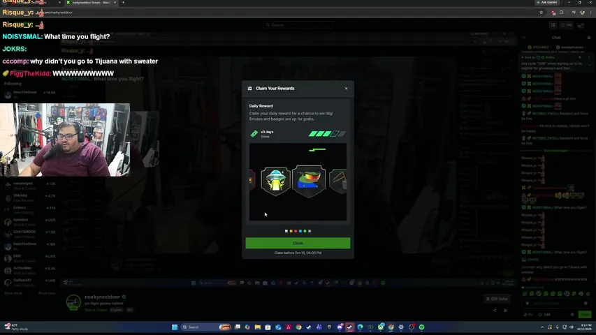Open Microsoft Teams from the taskbar

tap(319, 327)
